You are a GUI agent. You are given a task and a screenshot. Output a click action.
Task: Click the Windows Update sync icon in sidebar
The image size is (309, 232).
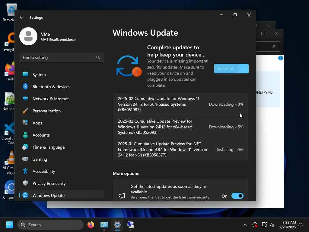[25, 195]
